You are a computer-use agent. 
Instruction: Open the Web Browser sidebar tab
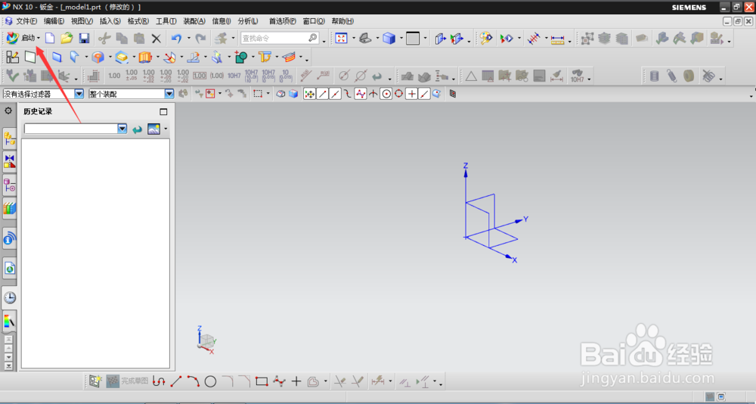coord(10,268)
